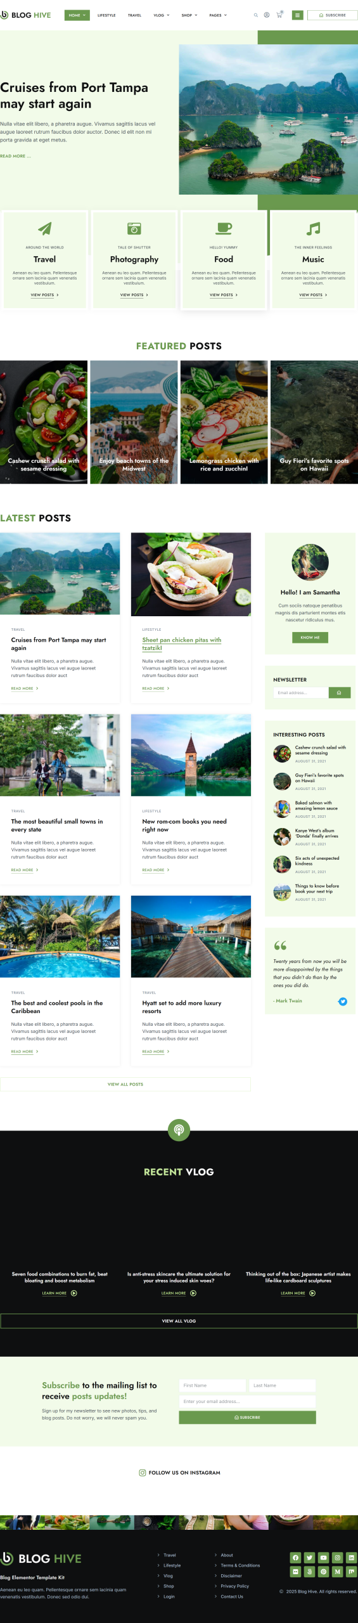This screenshot has width=358, height=1623.
Task: Expand the Home menu dropdown
Action: [x=77, y=15]
